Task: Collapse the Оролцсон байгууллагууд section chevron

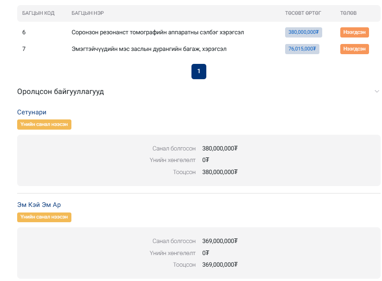Action: coord(376,92)
